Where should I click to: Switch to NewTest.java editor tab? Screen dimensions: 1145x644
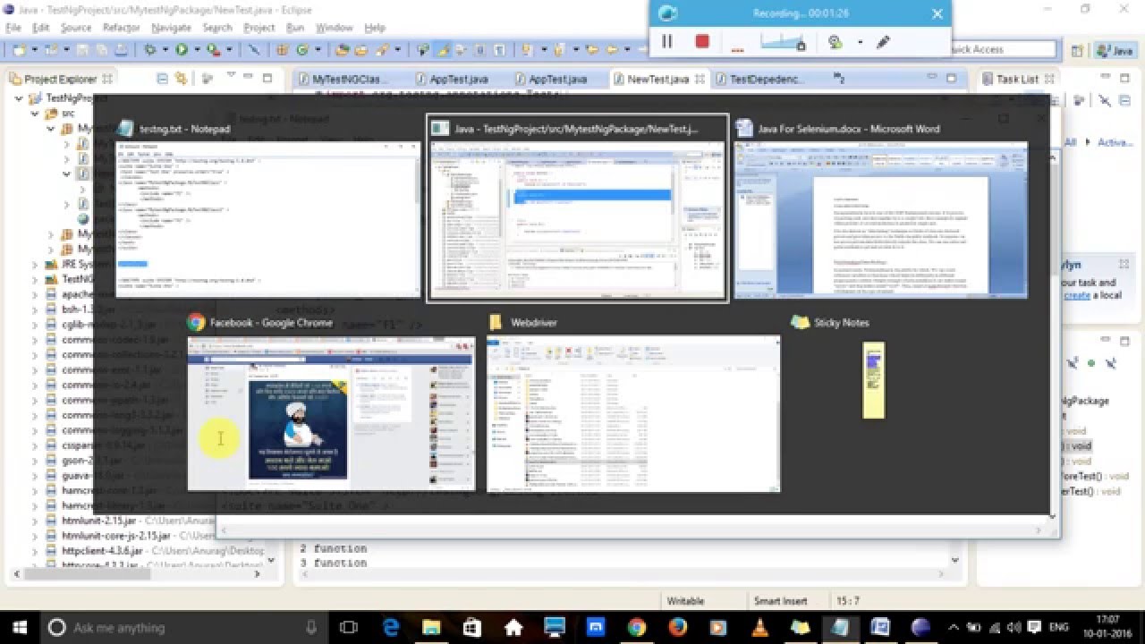[657, 79]
